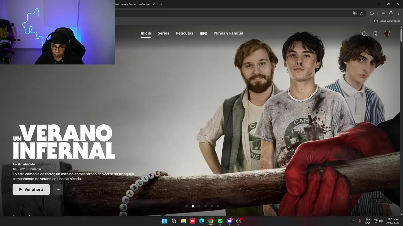Open Chrome three-dot menu

(398, 13)
